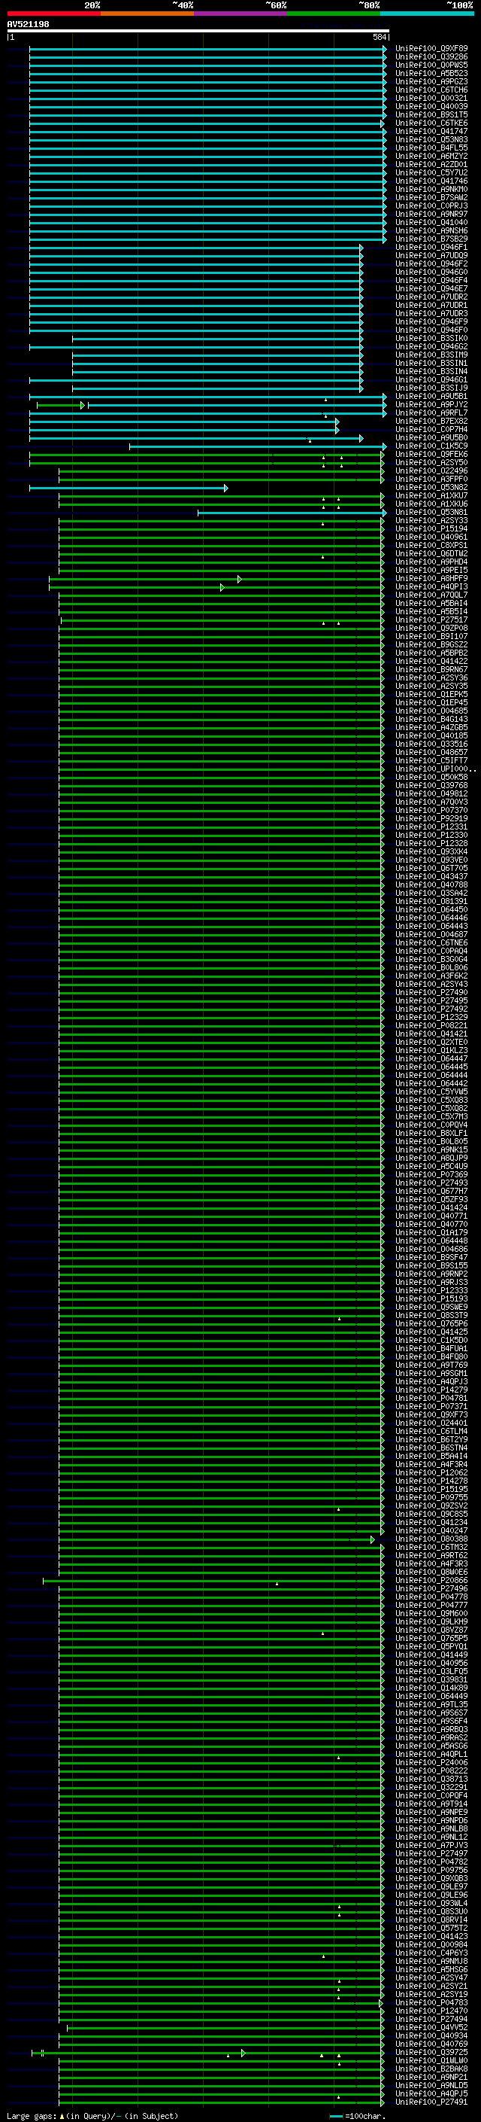The width and height of the screenshot is (481, 2122).
Task: Select hit label UniRef100_P08221
Action: tap(431, 1025)
